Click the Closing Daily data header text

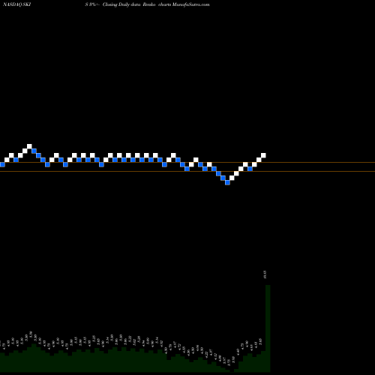(121, 4)
